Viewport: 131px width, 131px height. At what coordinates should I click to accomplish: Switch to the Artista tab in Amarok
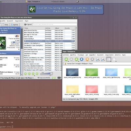(14, 25)
